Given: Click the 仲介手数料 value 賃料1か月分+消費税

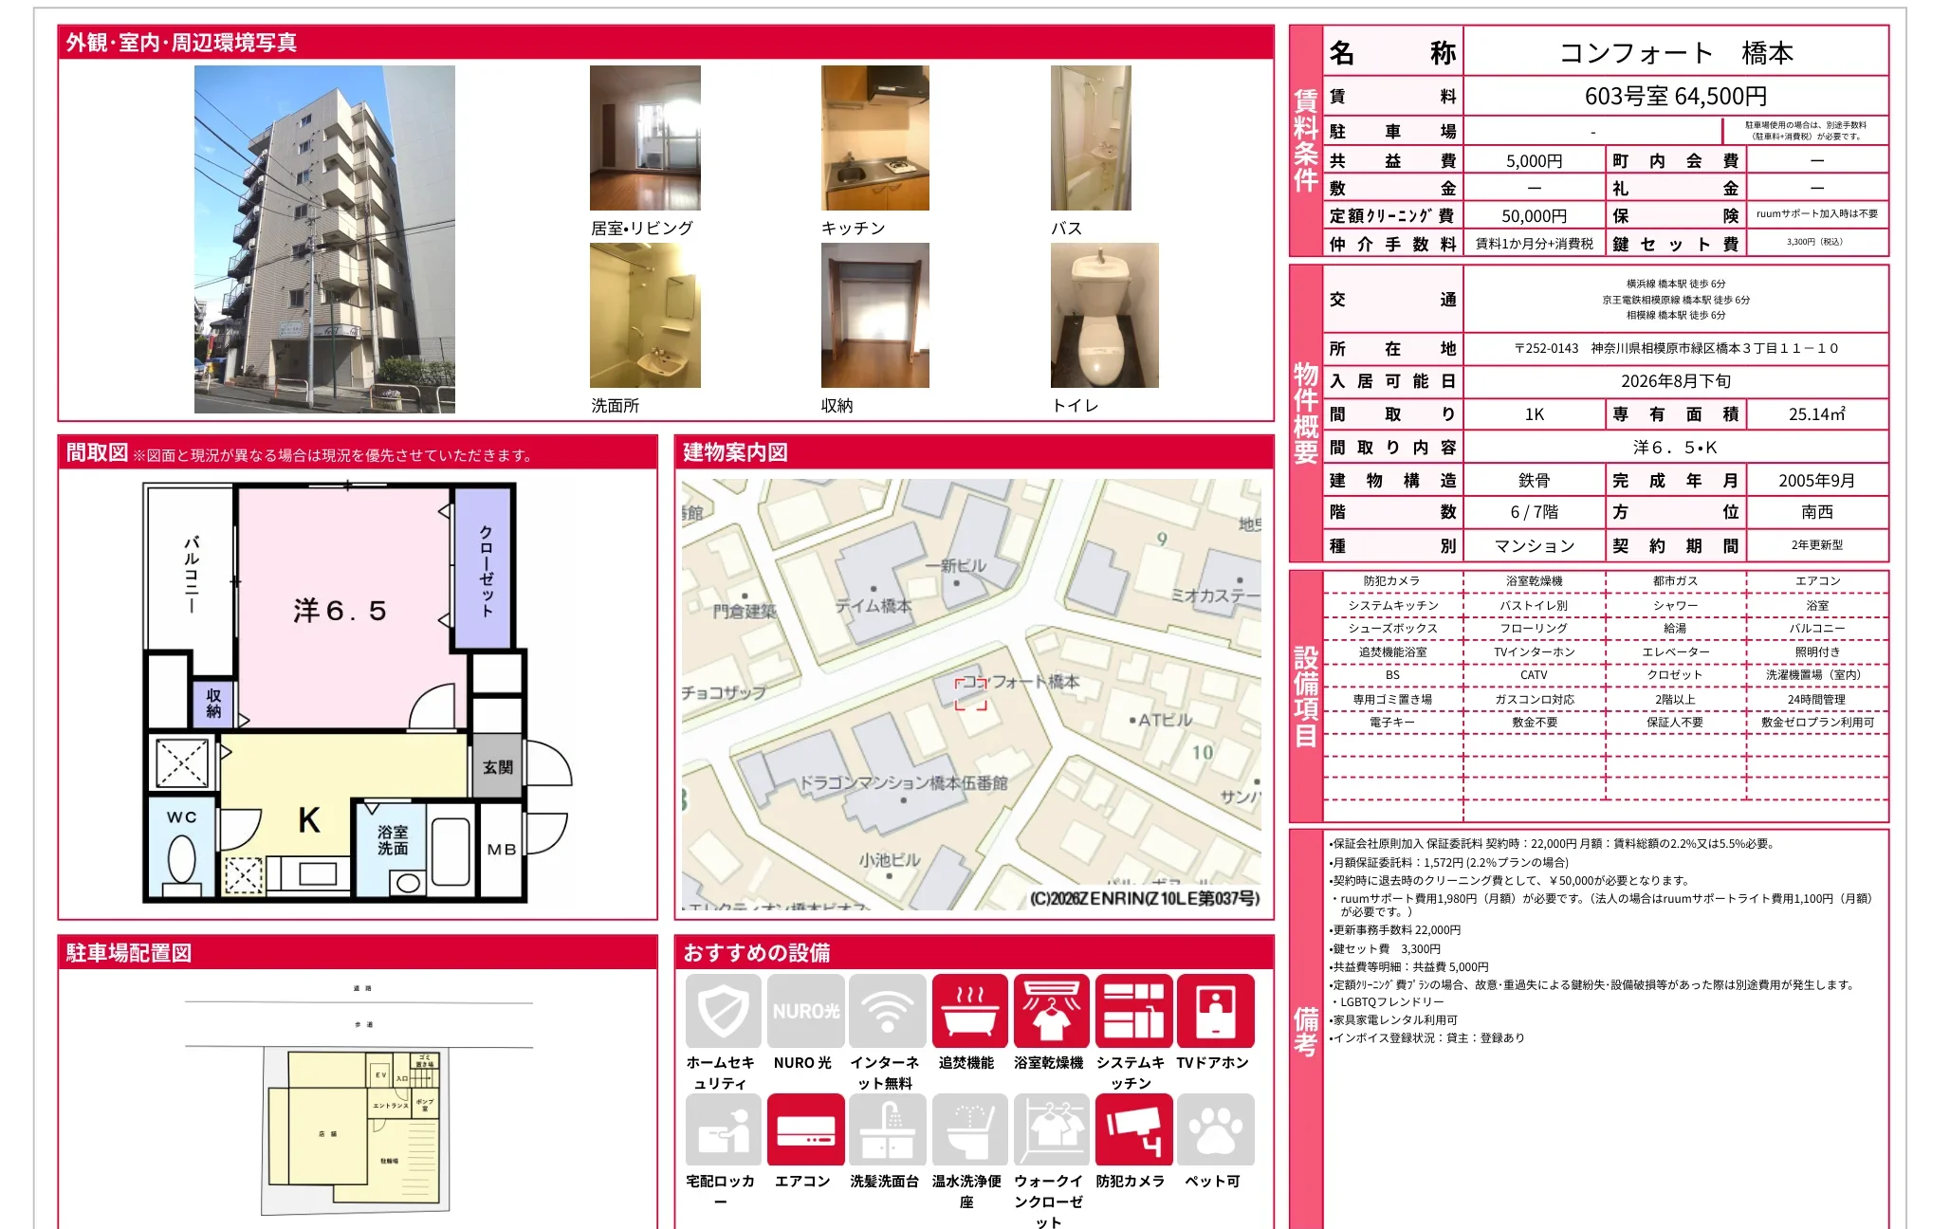Looking at the screenshot, I should [1534, 244].
